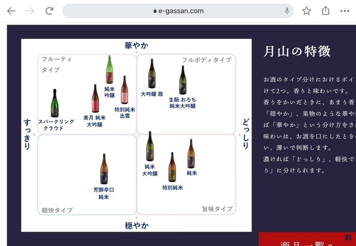Select the 特別純米 出雲 bottle image

tap(124, 90)
